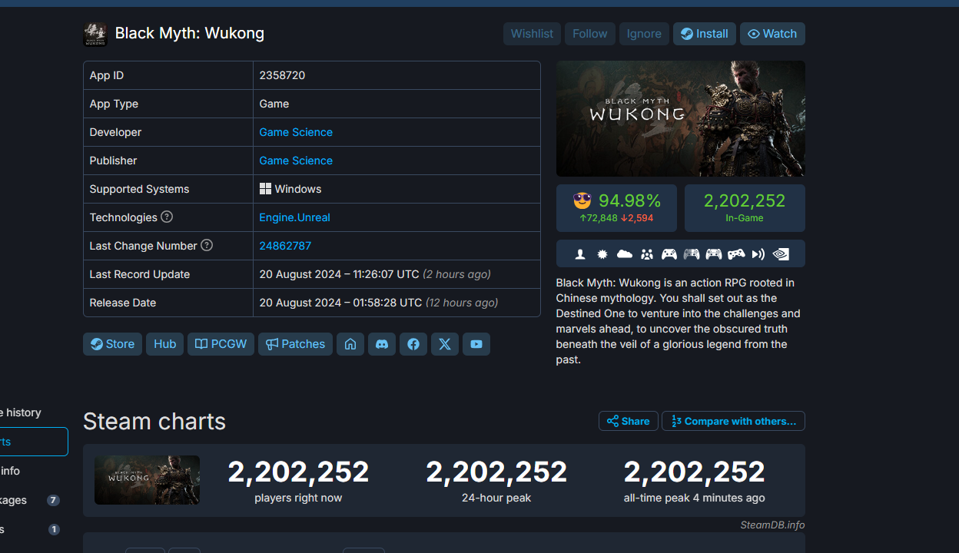Click the Install button

point(705,34)
